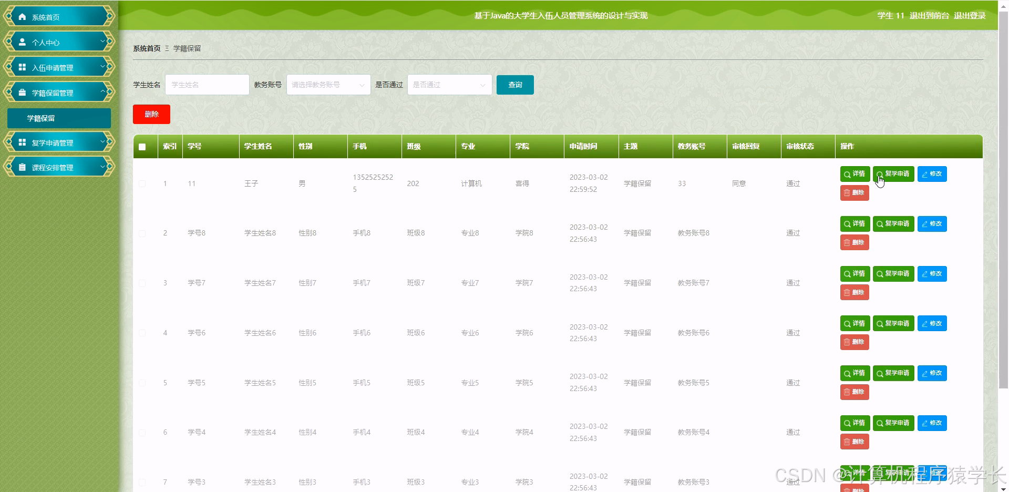Expand the 个人中心 menu chevron

click(102, 42)
